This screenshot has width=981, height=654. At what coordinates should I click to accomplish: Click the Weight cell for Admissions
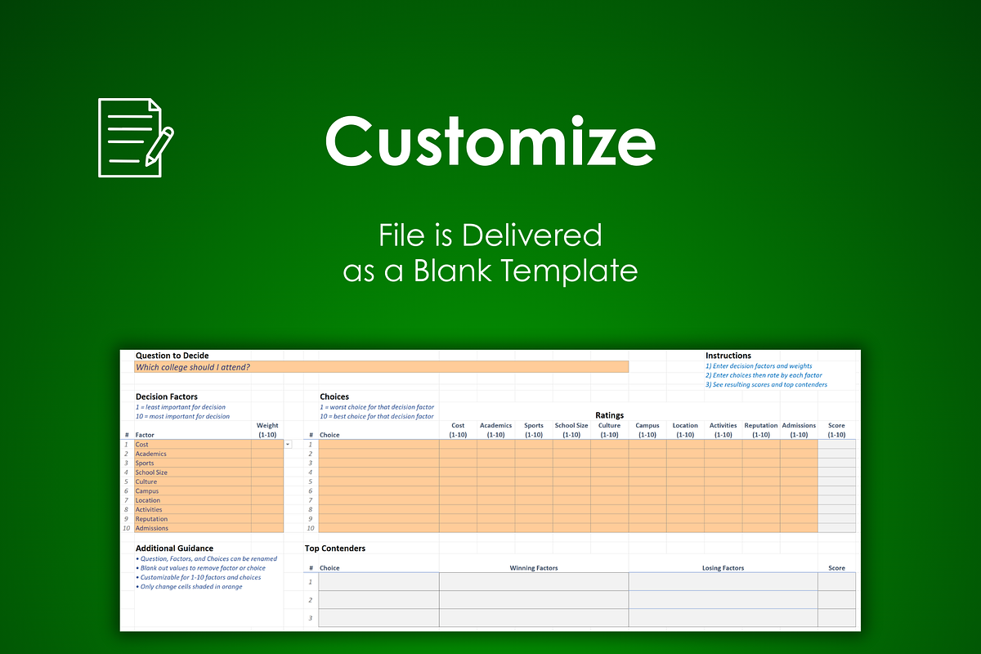(x=267, y=528)
